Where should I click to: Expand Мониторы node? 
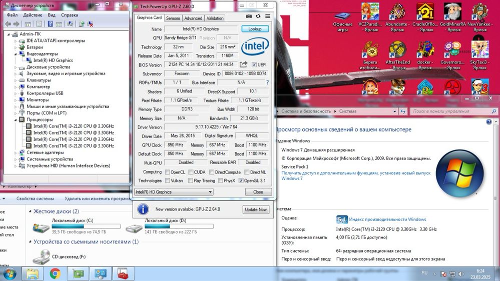(x=16, y=100)
